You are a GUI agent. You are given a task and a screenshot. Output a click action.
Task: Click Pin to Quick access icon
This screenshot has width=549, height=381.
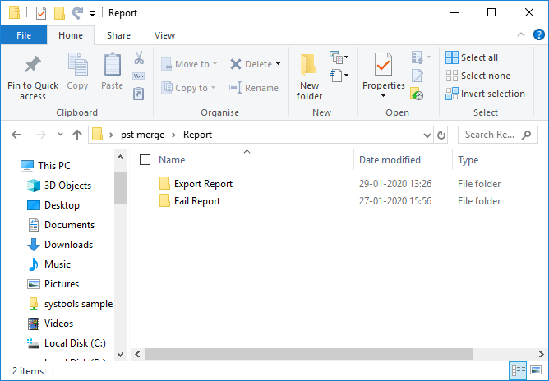coord(33,64)
